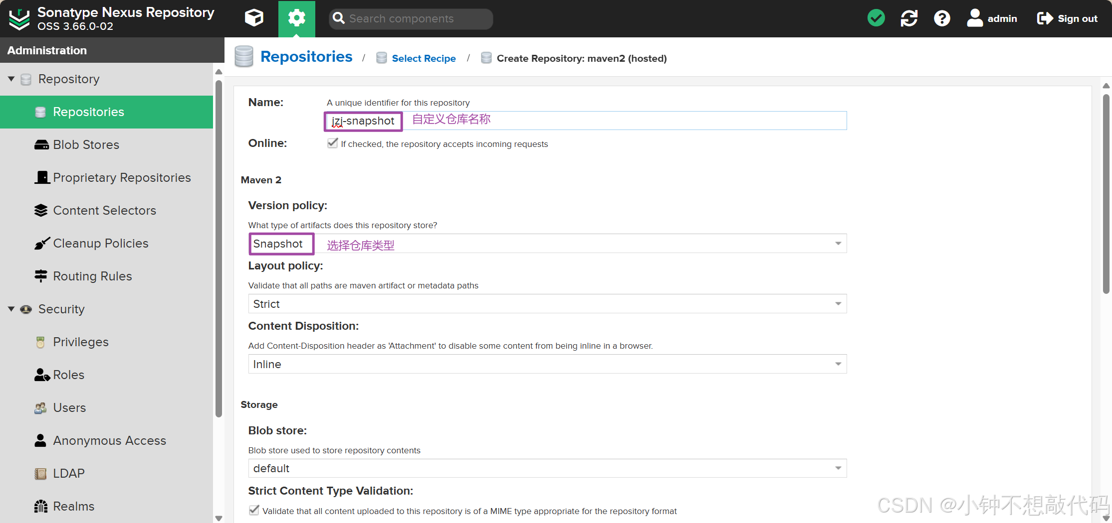Open the Users menu item

[x=106, y=408]
